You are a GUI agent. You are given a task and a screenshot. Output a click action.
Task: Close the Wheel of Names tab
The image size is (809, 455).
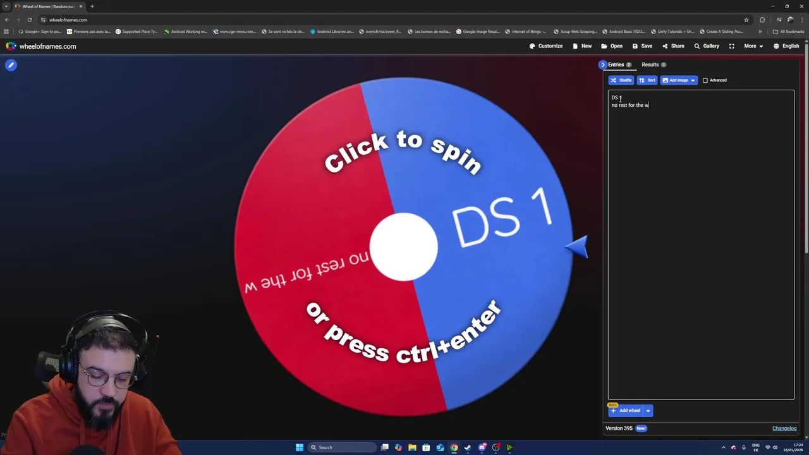(x=81, y=6)
